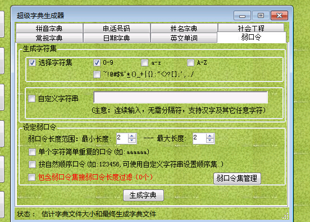The height and width of the screenshot is (222, 310).
Task: Click the custom string input field
Action: coord(181,97)
